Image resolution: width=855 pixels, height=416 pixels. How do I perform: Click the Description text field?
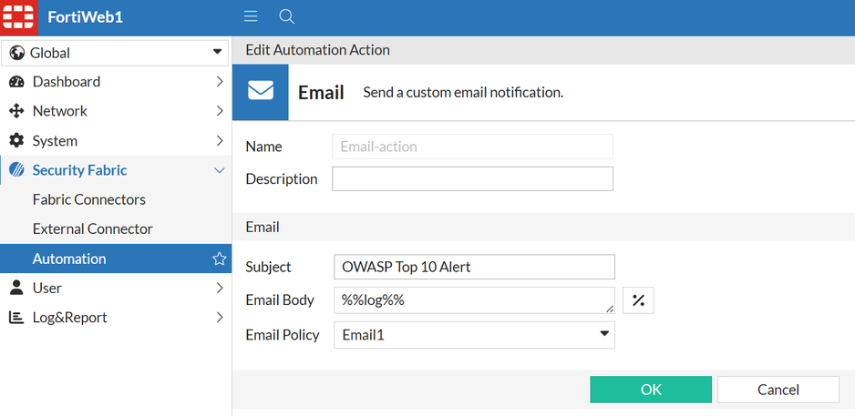(x=472, y=178)
